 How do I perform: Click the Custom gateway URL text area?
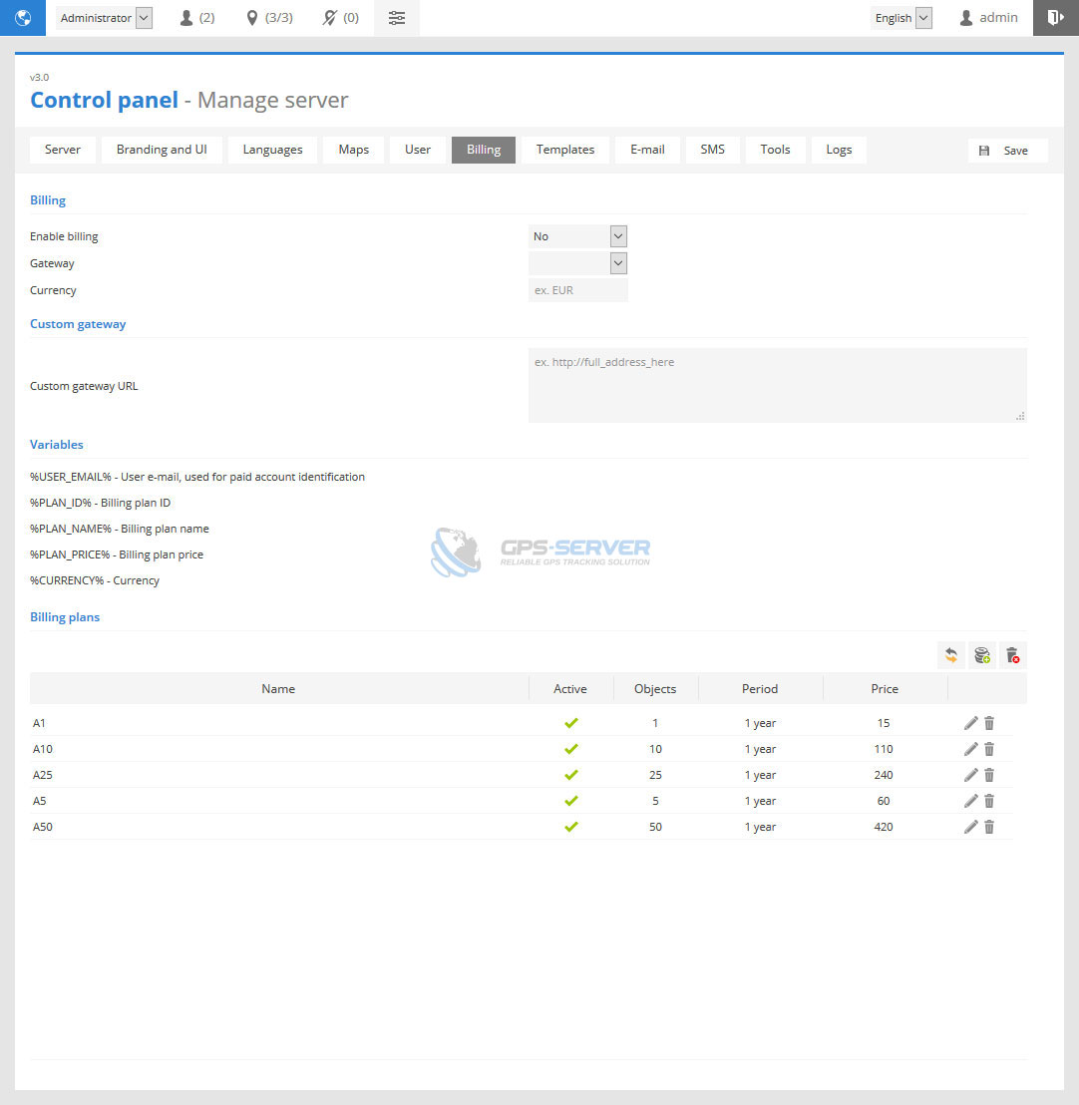coord(777,385)
